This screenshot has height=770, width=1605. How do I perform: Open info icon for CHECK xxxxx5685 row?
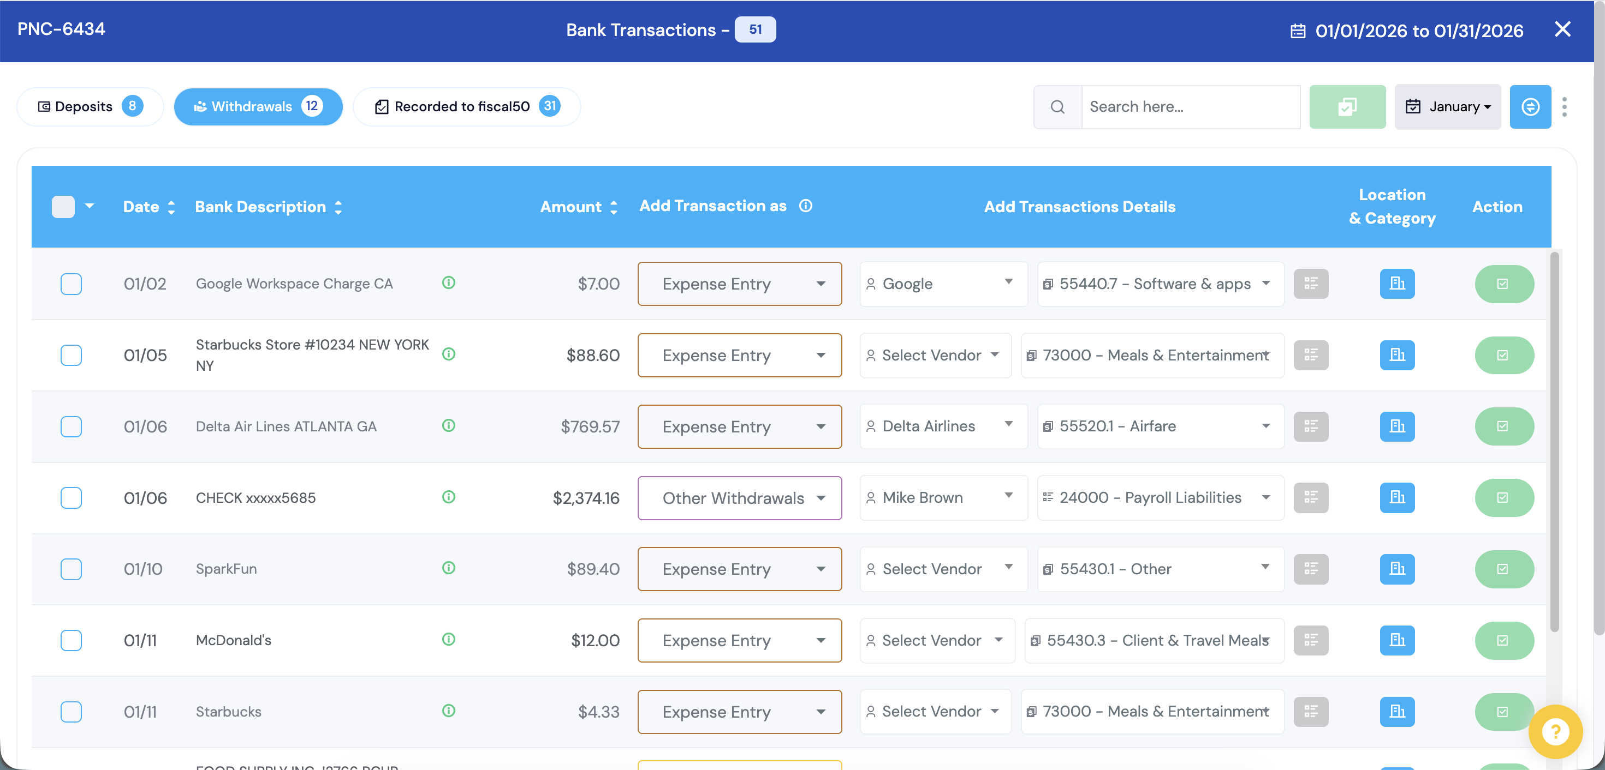click(x=449, y=497)
